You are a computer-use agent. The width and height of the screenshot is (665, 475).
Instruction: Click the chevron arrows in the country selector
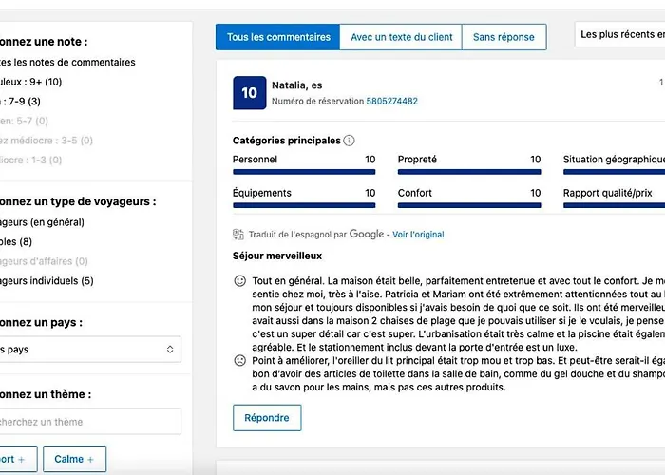[170, 350]
